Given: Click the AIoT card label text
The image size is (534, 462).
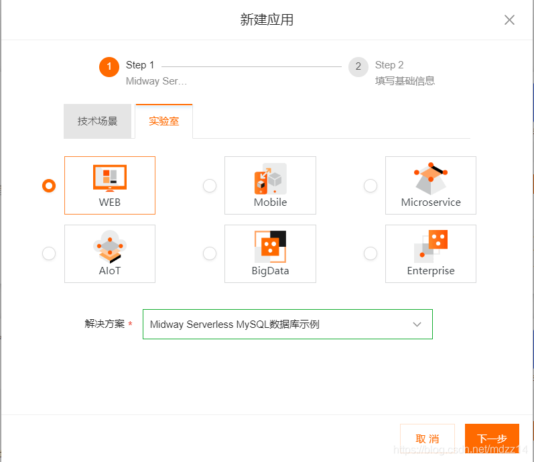Looking at the screenshot, I should coord(110,271).
